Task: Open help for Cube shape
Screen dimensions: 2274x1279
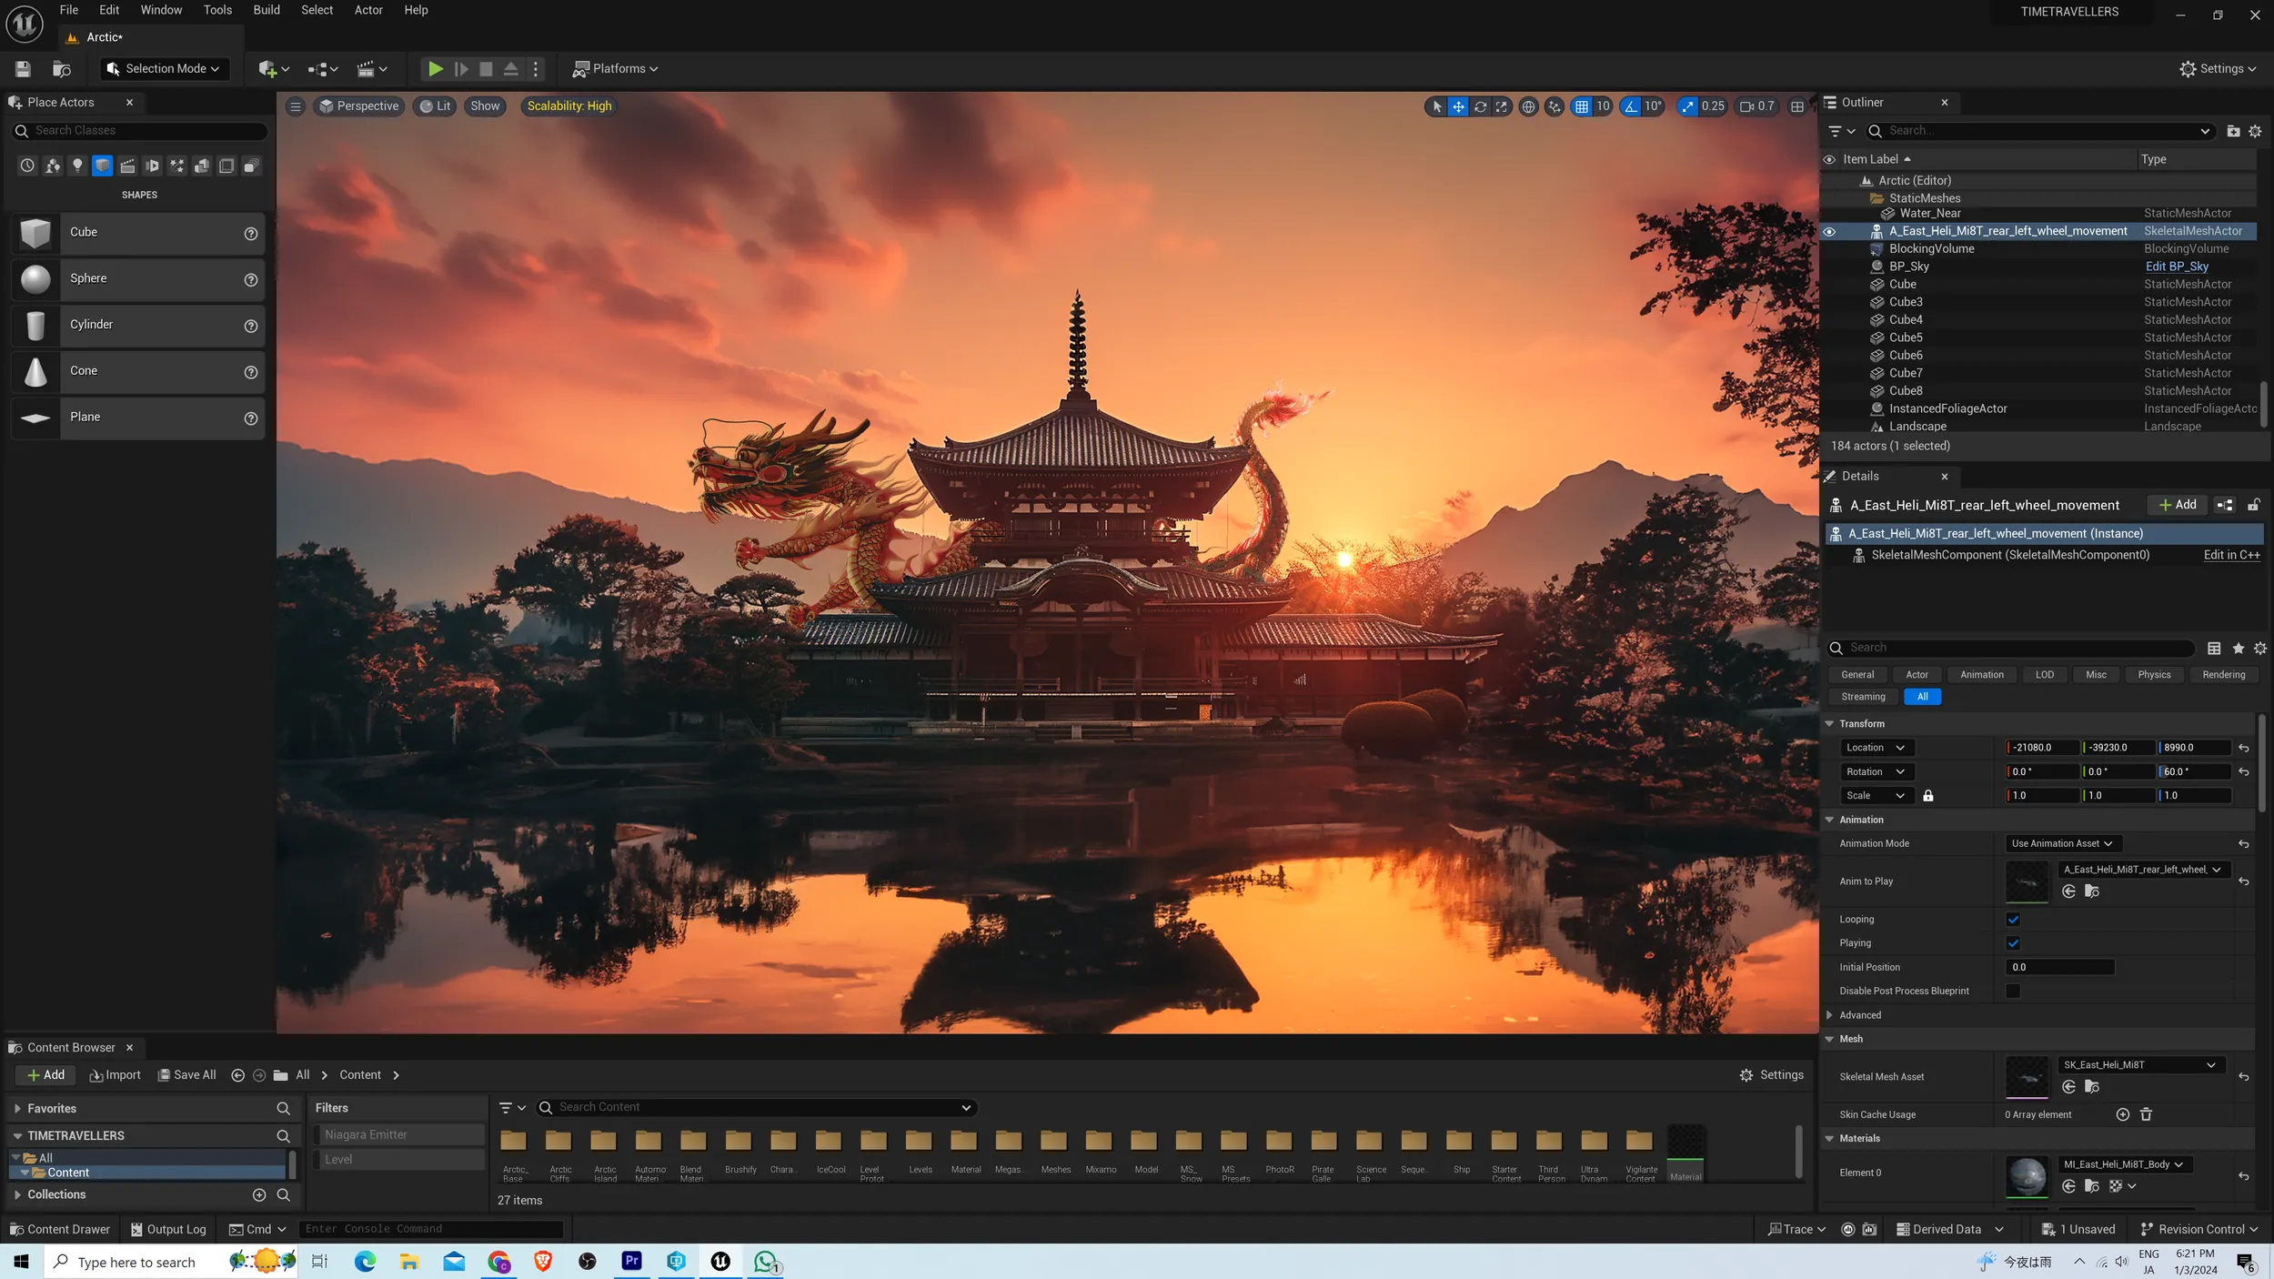Action: [251, 234]
